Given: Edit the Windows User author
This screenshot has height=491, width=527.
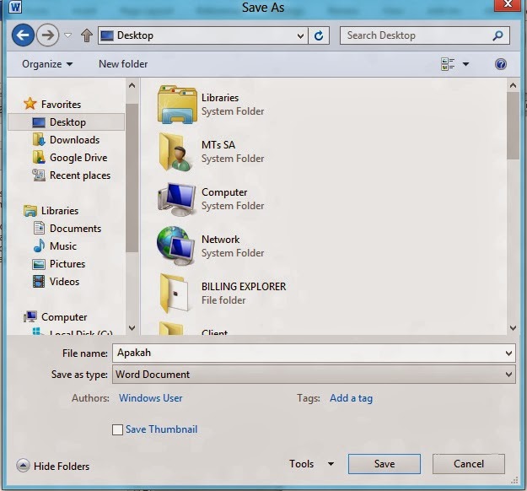Looking at the screenshot, I should pos(151,398).
